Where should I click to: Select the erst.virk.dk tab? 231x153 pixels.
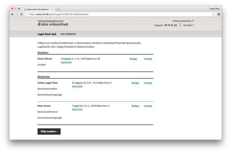pos(38,9)
